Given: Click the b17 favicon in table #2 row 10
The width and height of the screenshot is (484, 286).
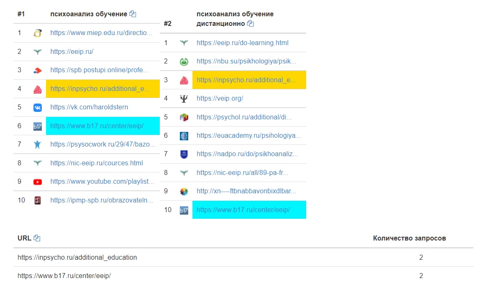Looking at the screenshot, I should pos(184,210).
